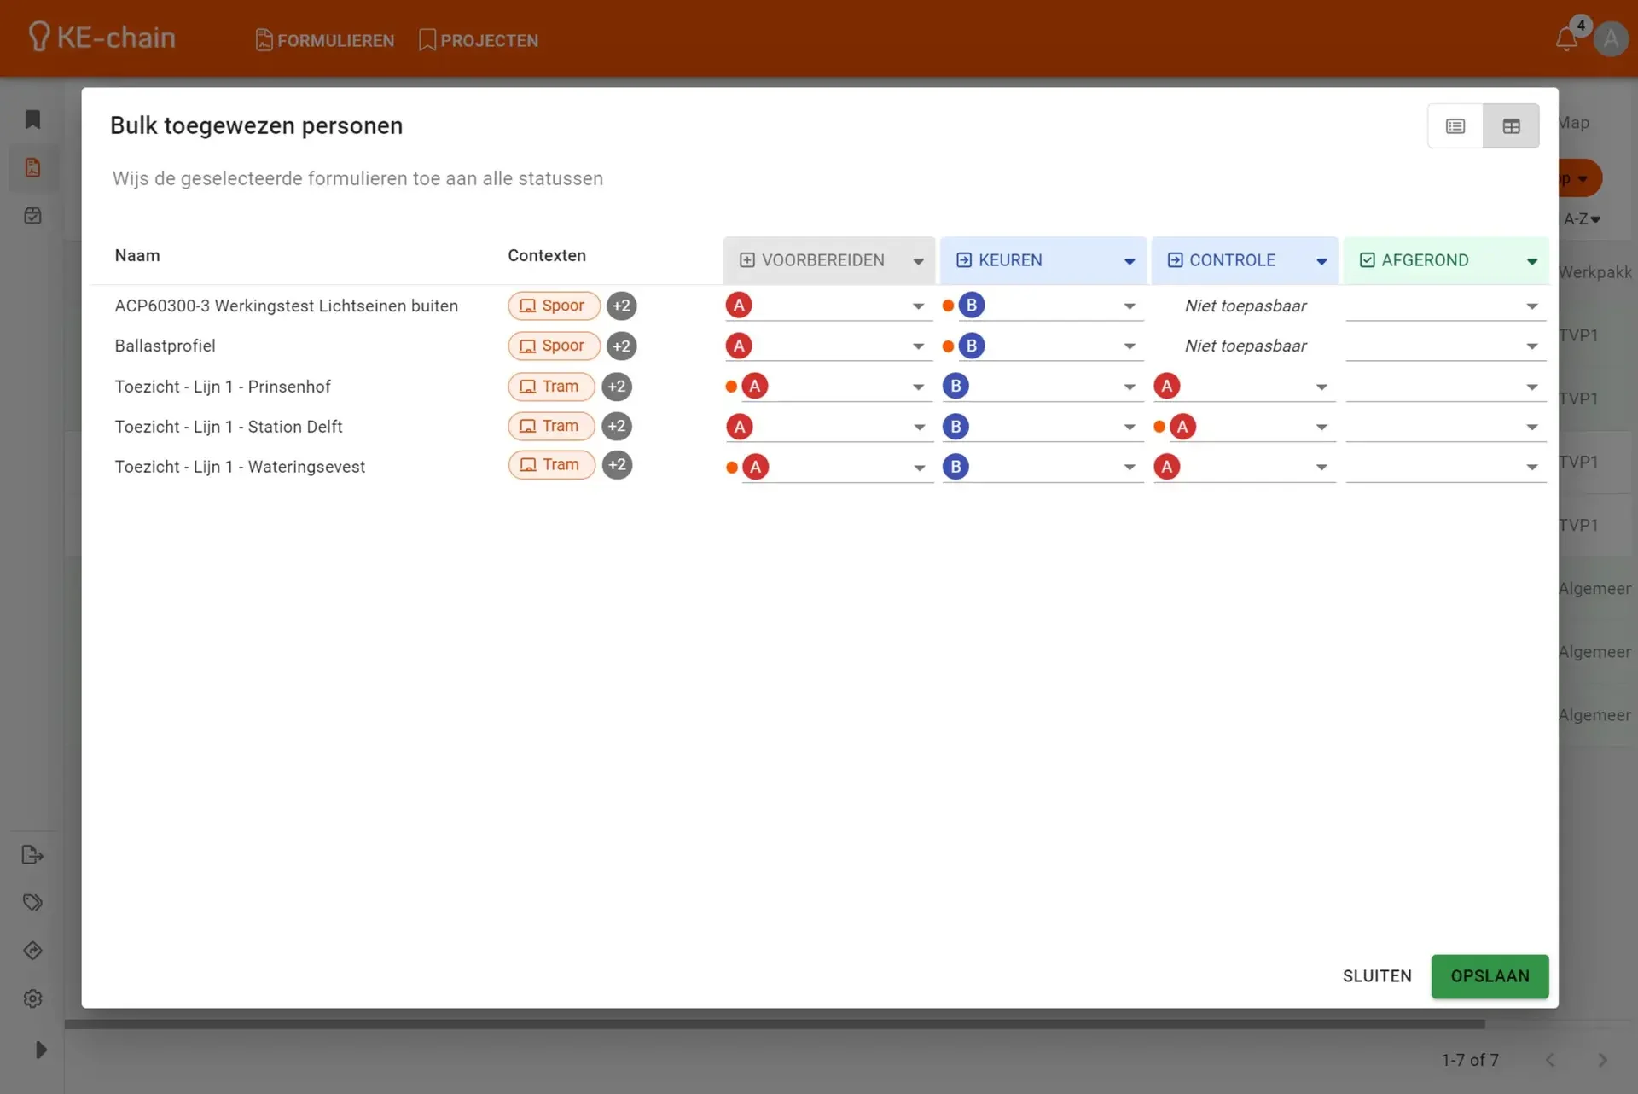This screenshot has height=1094, width=1638.
Task: Click the user avatar in top bar
Action: click(1610, 38)
